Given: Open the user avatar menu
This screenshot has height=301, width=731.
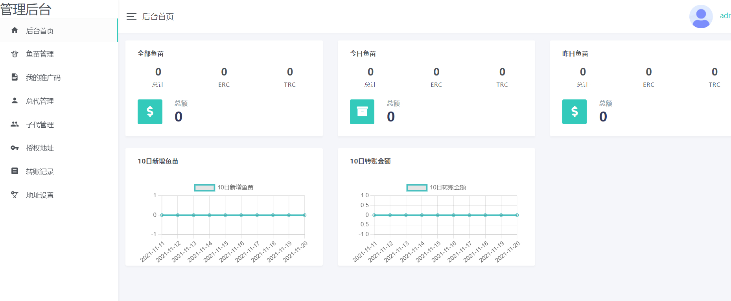Looking at the screenshot, I should (701, 17).
